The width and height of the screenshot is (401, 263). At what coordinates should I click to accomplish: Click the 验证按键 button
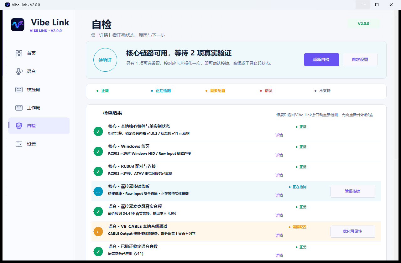tap(352, 191)
